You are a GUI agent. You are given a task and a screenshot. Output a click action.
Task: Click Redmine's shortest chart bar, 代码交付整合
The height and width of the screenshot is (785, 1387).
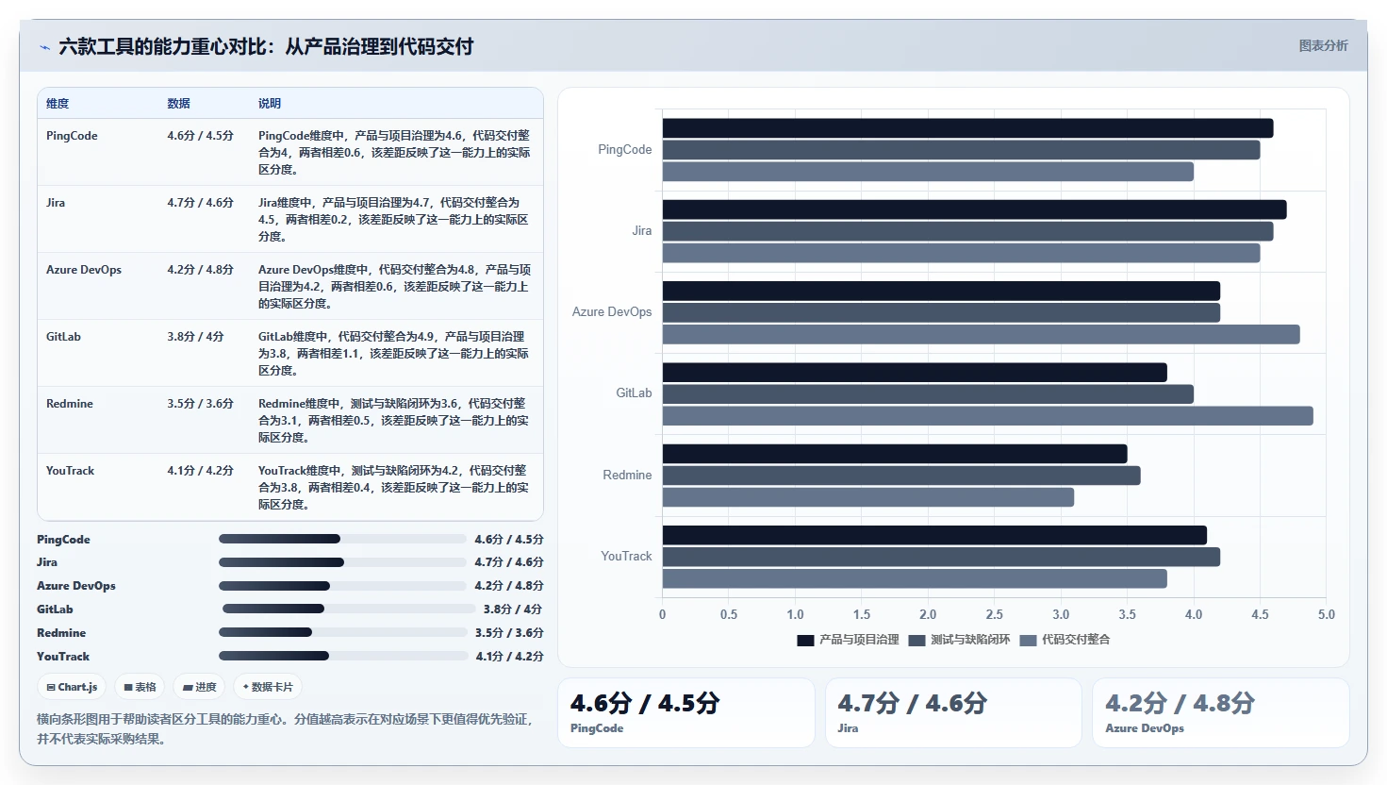coord(867,497)
